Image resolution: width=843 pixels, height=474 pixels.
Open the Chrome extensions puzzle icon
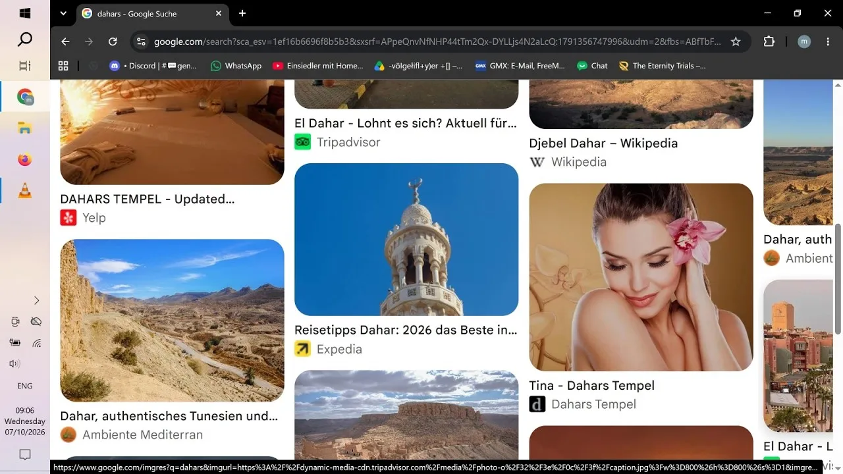click(769, 41)
